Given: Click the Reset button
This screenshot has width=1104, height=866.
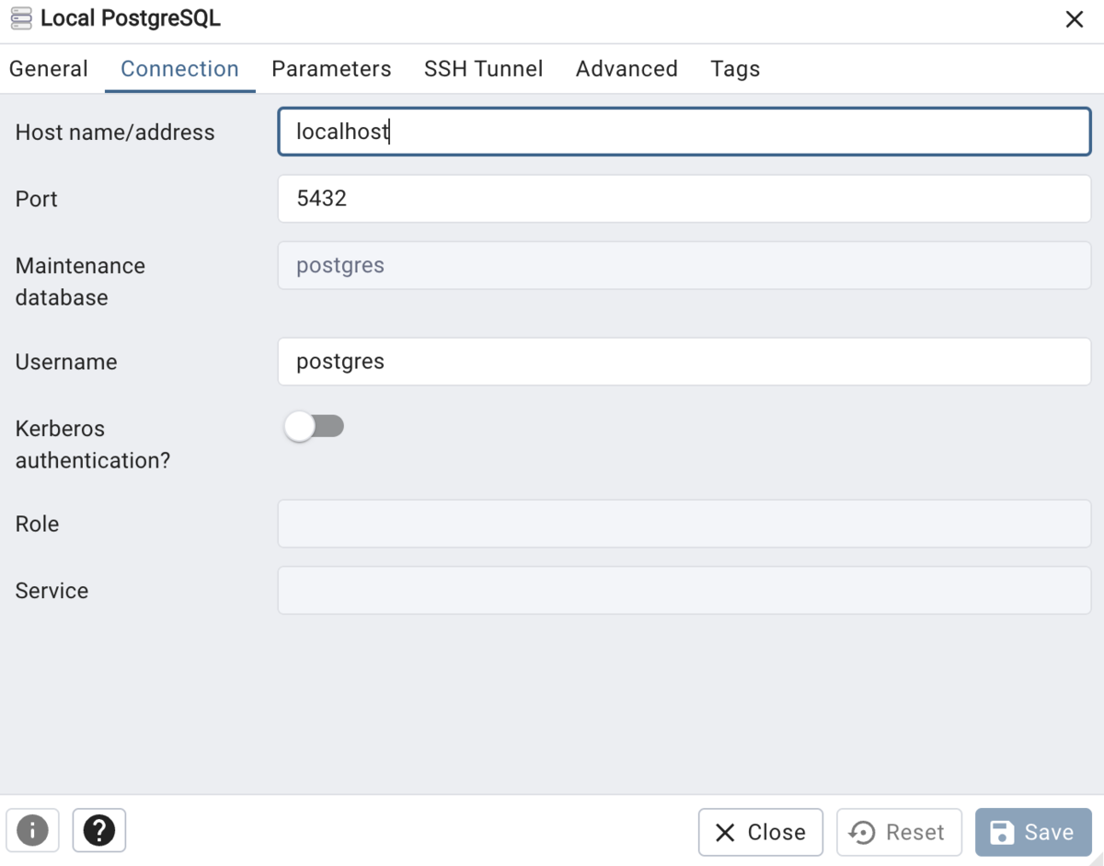Looking at the screenshot, I should tap(899, 832).
